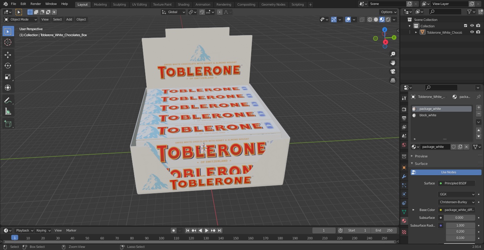The image size is (484, 250).
Task: Open the Object Data properties tab
Action: coord(404,212)
